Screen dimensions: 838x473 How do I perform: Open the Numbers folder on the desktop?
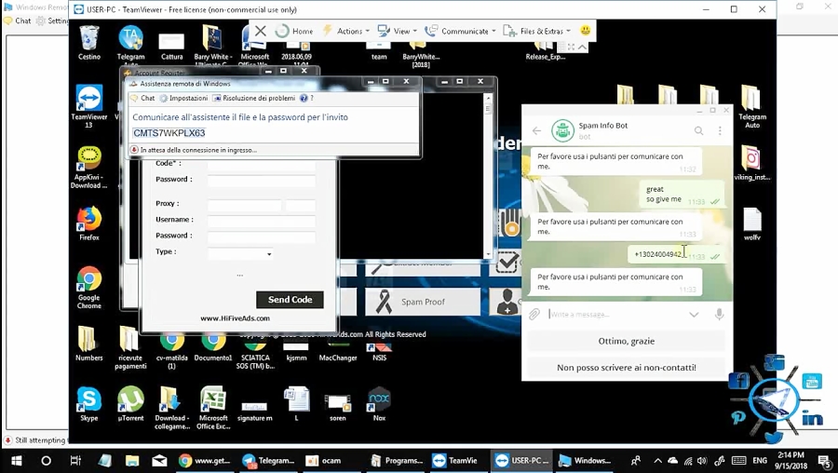click(88, 344)
